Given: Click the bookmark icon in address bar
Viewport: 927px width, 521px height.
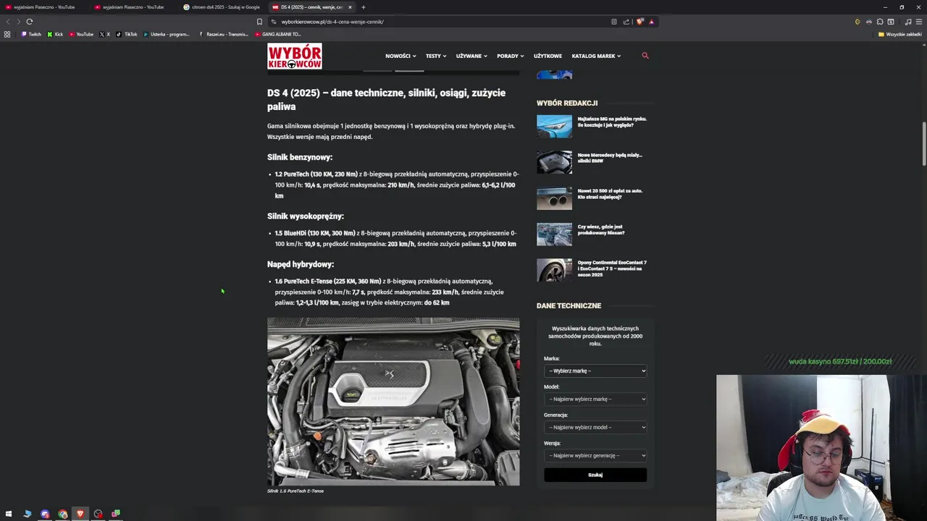Looking at the screenshot, I should [x=259, y=22].
